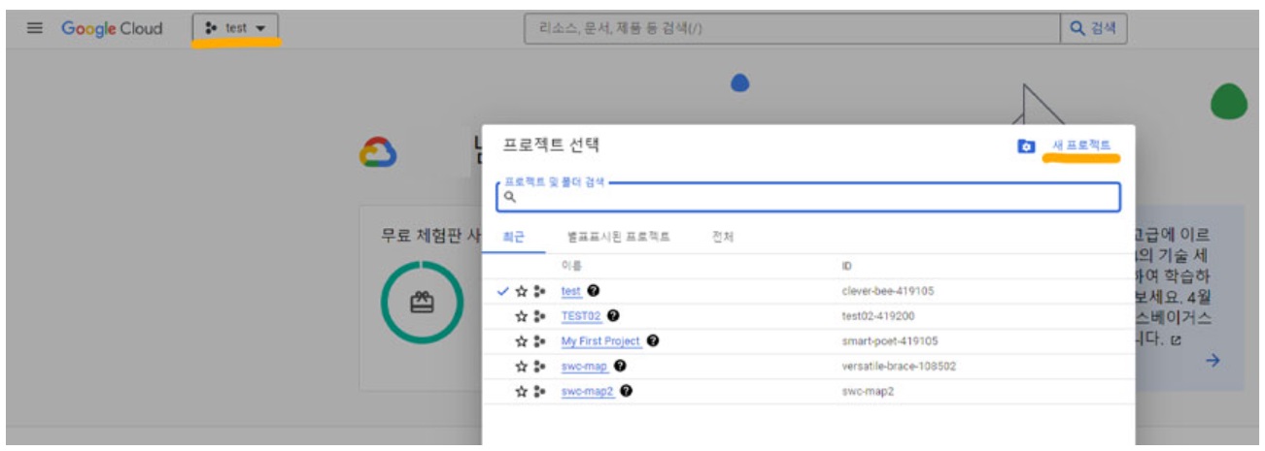
Task: Click the search magnifier in the project search field
Action: click(x=510, y=197)
